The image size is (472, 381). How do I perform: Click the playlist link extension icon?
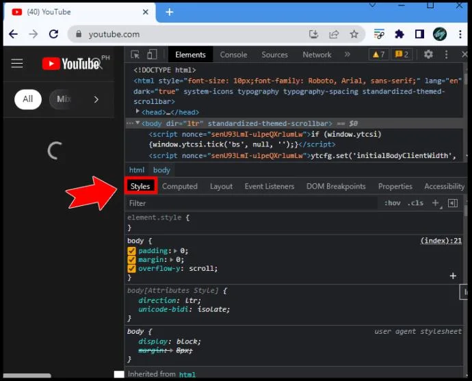click(379, 34)
